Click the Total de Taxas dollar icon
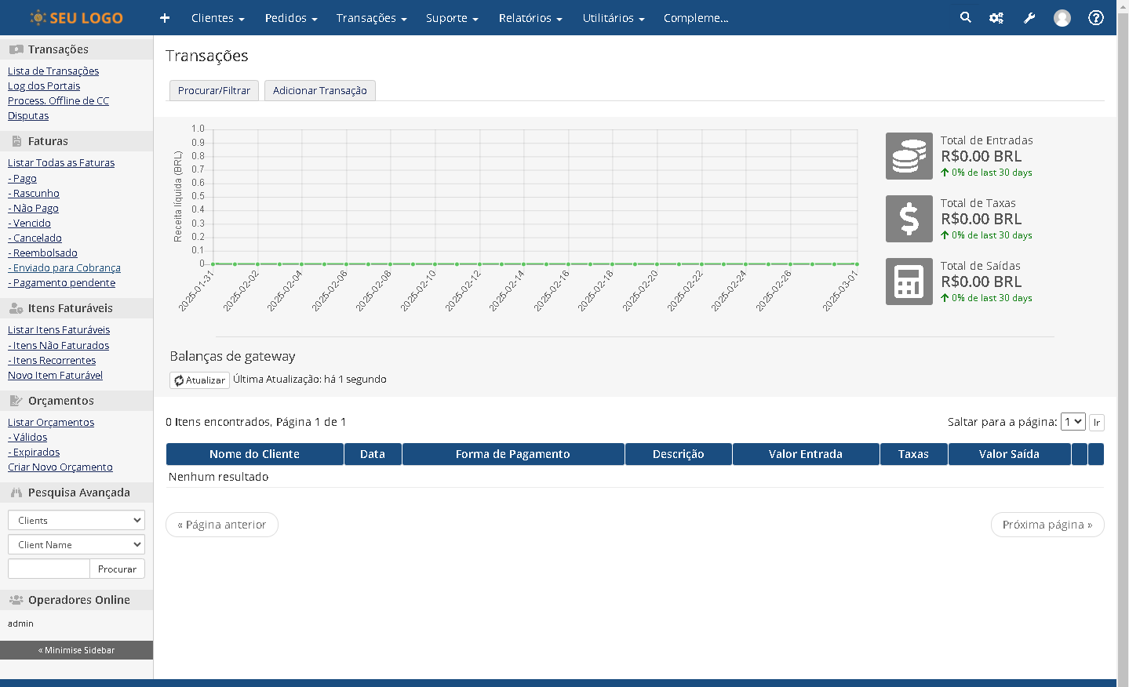The image size is (1129, 687). click(909, 219)
